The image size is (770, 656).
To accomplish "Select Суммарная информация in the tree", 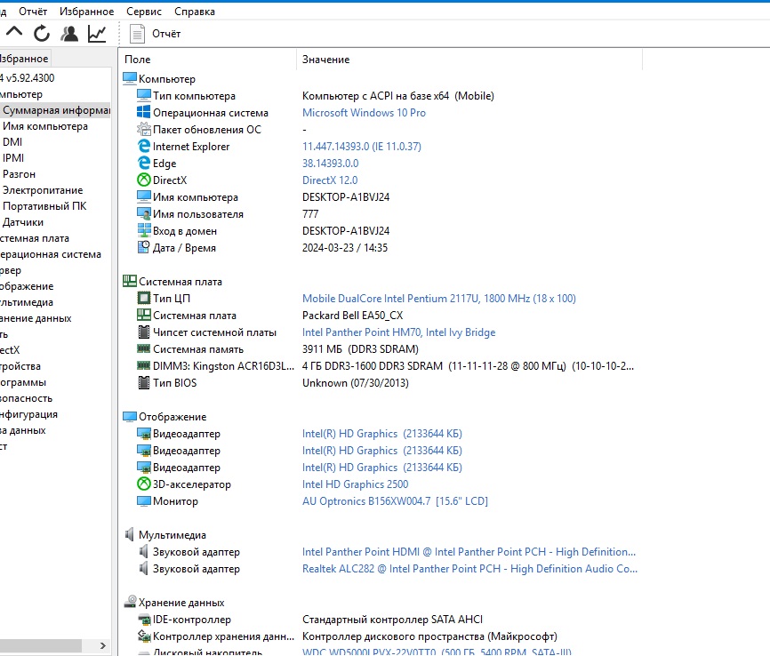I will [55, 110].
